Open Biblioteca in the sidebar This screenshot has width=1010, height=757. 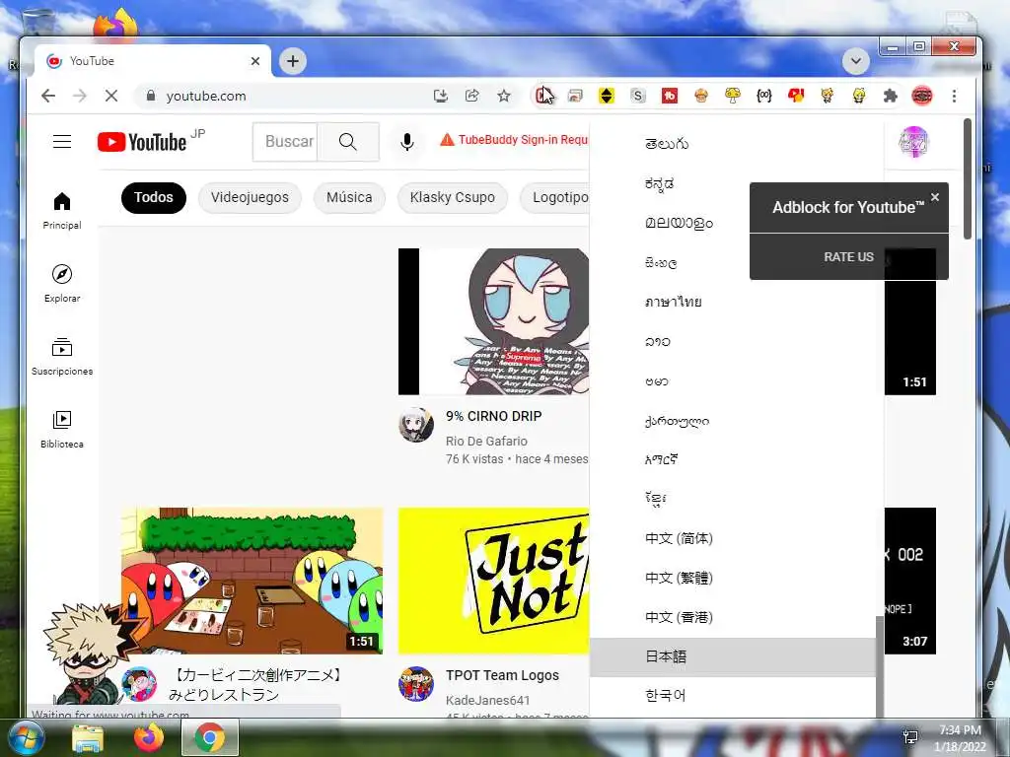(62, 430)
